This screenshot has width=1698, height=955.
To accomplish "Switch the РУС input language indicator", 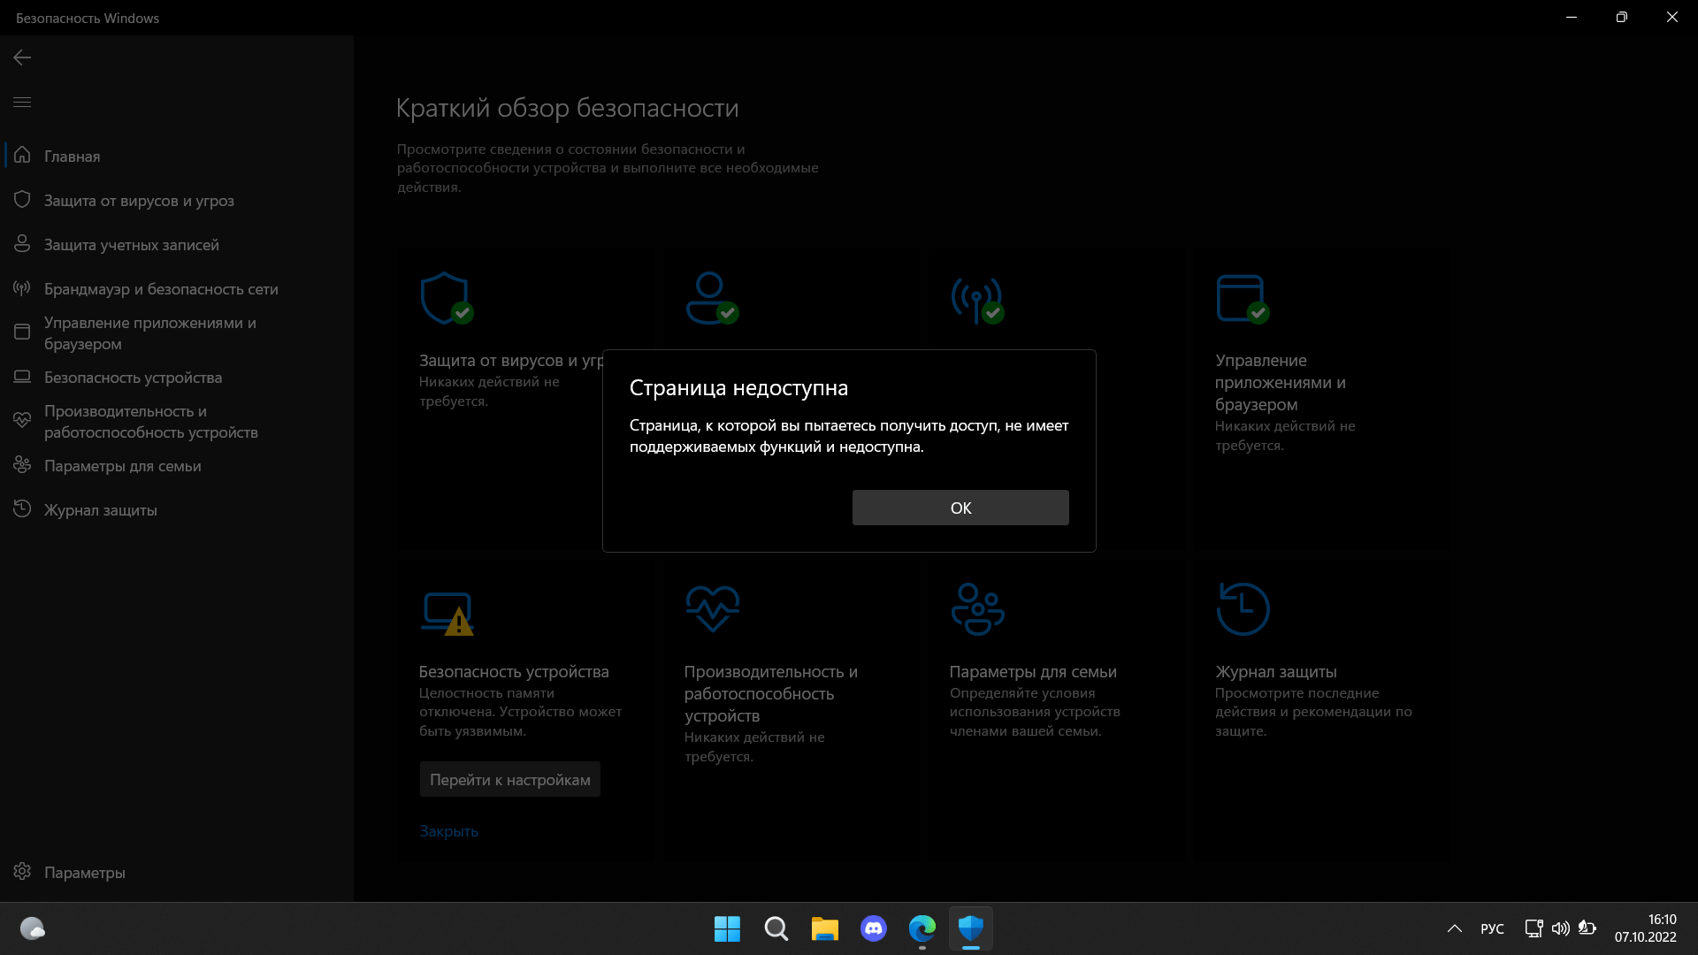I will pos(1492,928).
